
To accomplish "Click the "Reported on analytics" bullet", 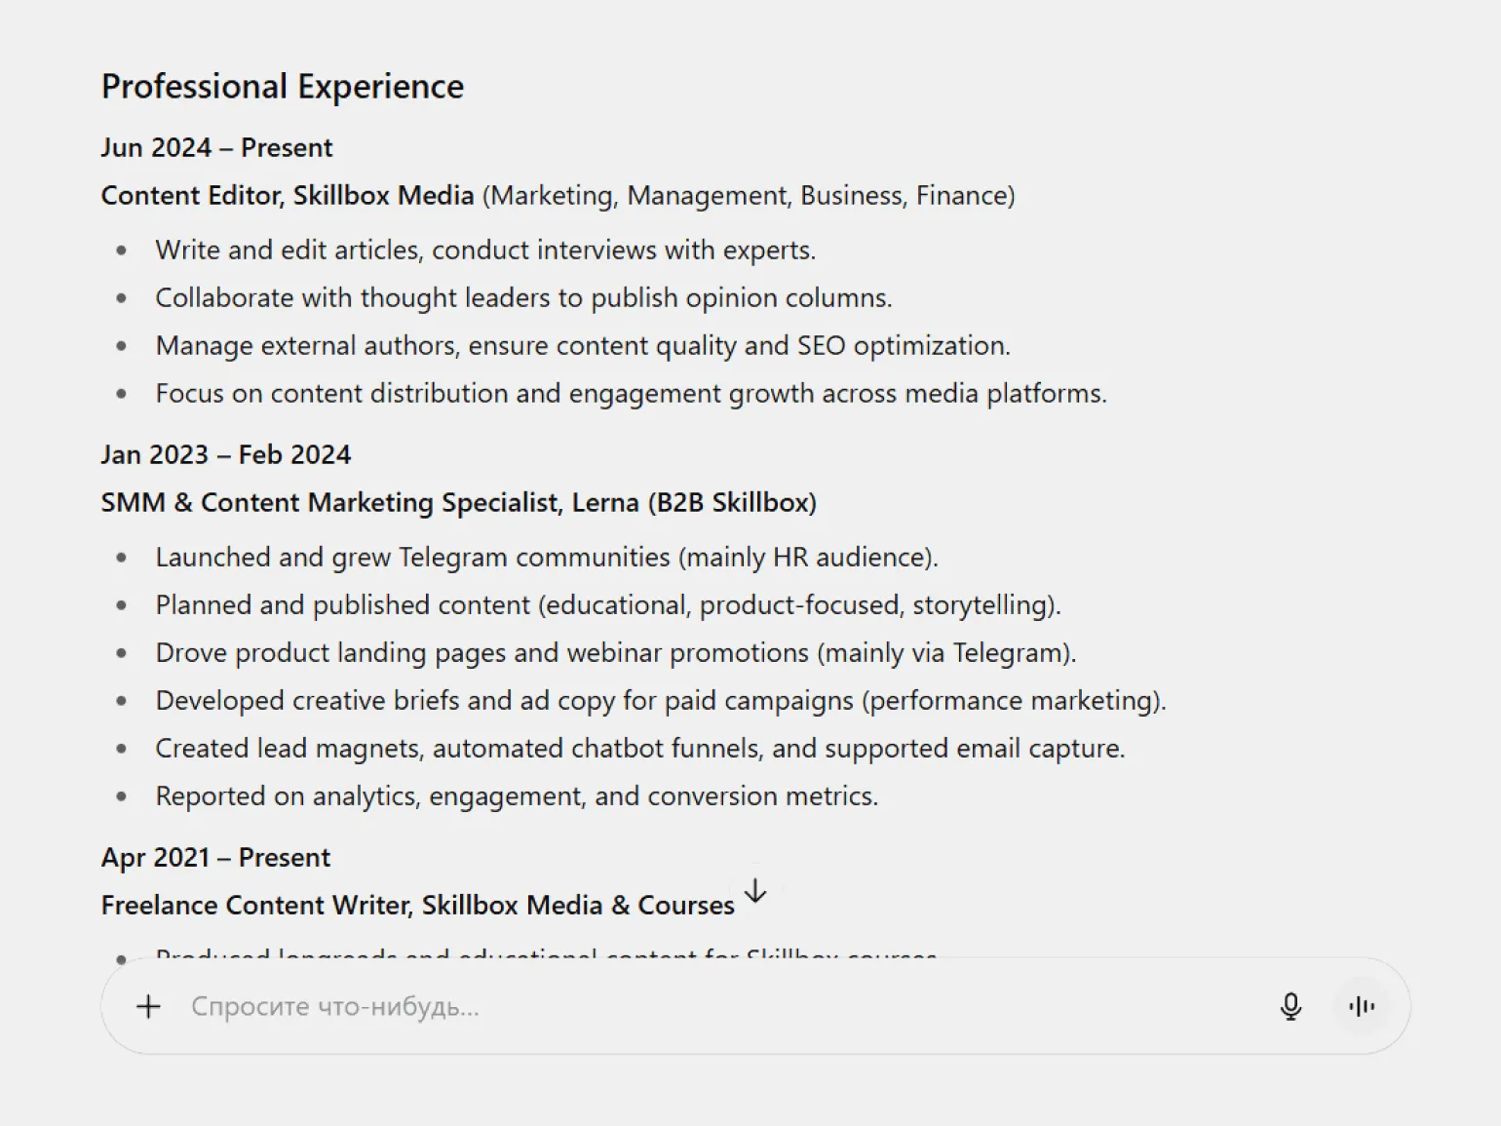I will pyautogui.click(x=517, y=796).
